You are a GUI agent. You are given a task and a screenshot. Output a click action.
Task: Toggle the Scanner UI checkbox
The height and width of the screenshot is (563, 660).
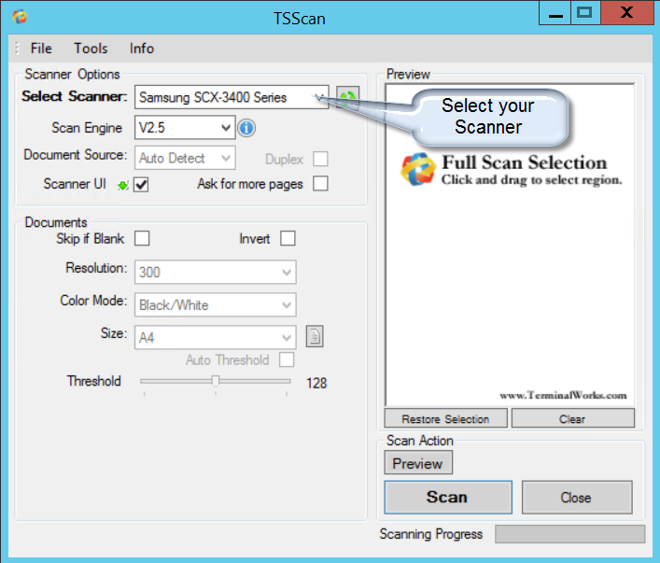142,185
